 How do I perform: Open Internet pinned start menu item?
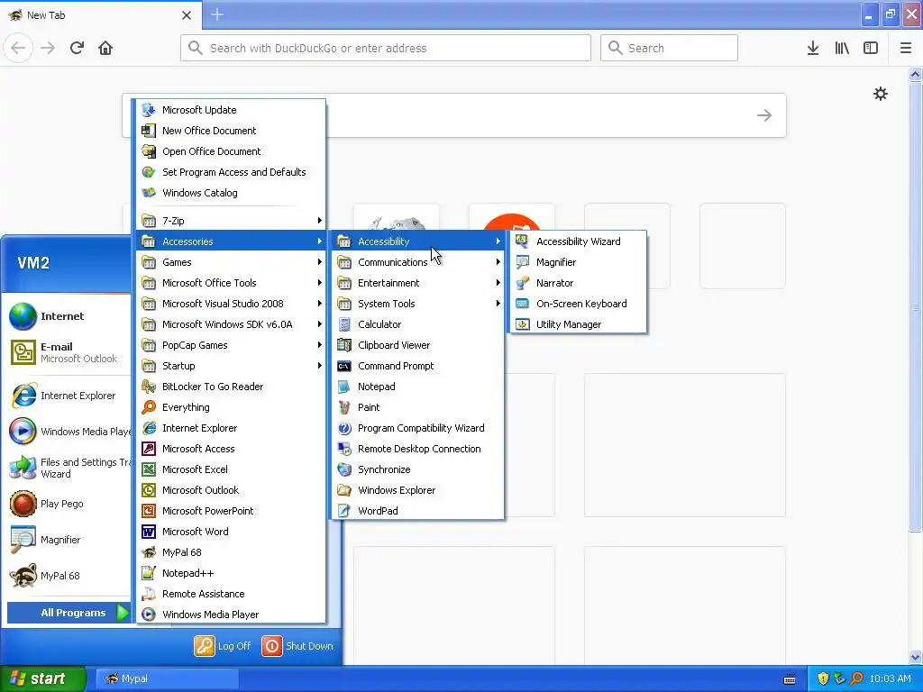pyautogui.click(x=68, y=316)
